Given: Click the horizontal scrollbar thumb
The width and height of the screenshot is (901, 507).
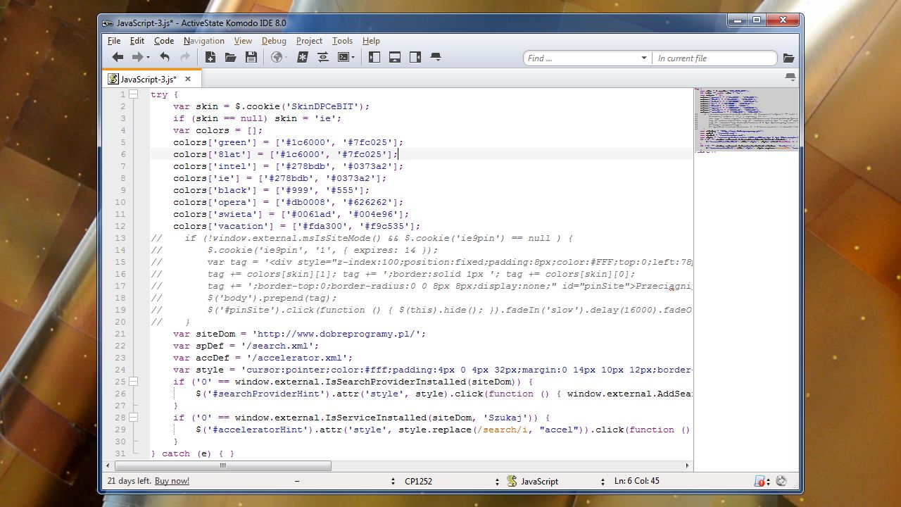Looking at the screenshot, I should [x=222, y=466].
